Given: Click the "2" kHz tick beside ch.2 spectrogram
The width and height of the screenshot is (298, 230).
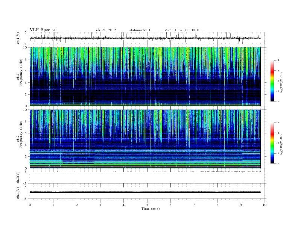Looking at the screenshot, I should pyautogui.click(x=26, y=157).
